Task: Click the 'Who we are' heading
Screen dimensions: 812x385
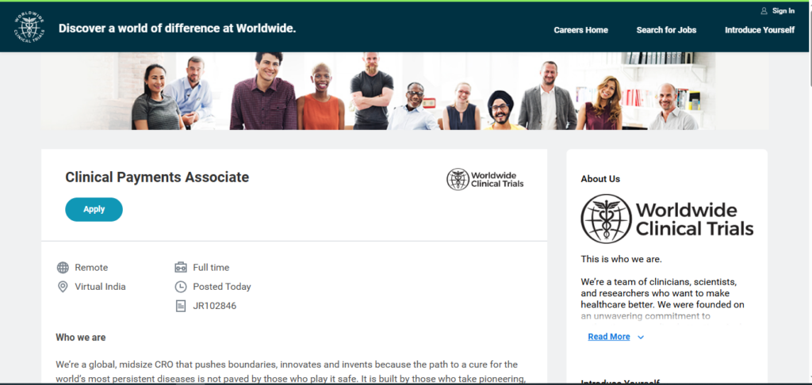Action: [x=81, y=337]
